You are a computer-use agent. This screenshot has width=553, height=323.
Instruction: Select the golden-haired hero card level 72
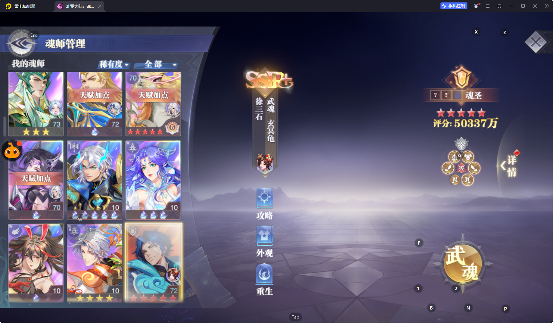[x=95, y=104]
